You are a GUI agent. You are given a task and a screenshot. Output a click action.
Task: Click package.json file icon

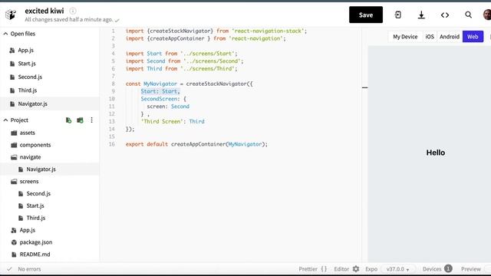pos(14,242)
